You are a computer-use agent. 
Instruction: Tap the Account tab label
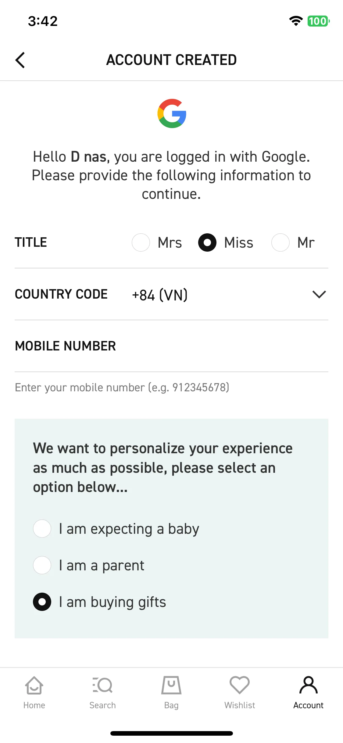point(309,705)
